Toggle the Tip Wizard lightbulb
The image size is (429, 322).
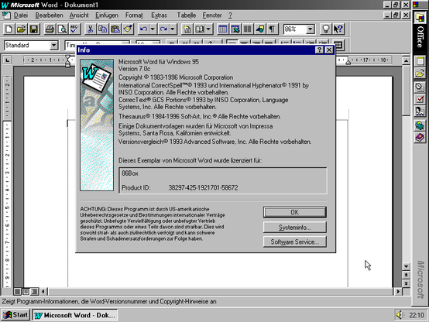pos(325,29)
